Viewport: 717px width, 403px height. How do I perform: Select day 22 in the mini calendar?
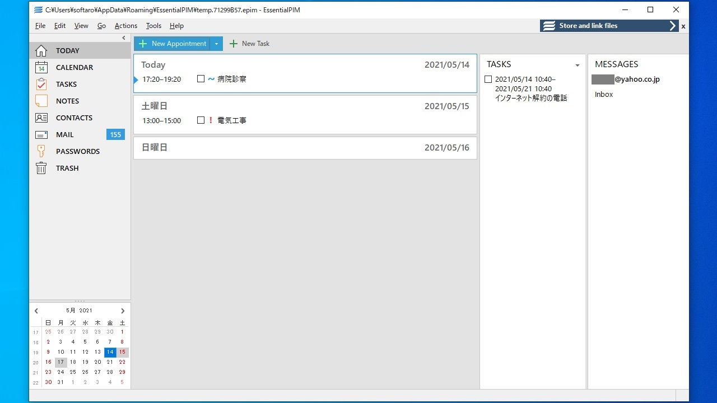(x=122, y=362)
